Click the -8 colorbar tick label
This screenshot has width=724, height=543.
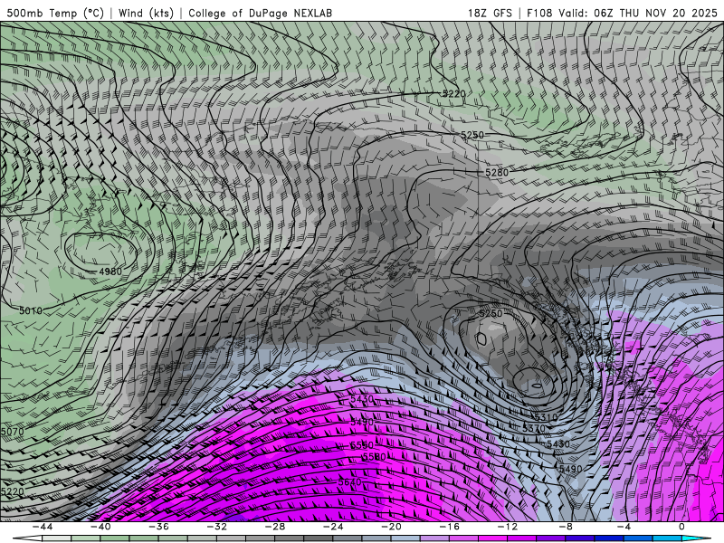coord(567,527)
